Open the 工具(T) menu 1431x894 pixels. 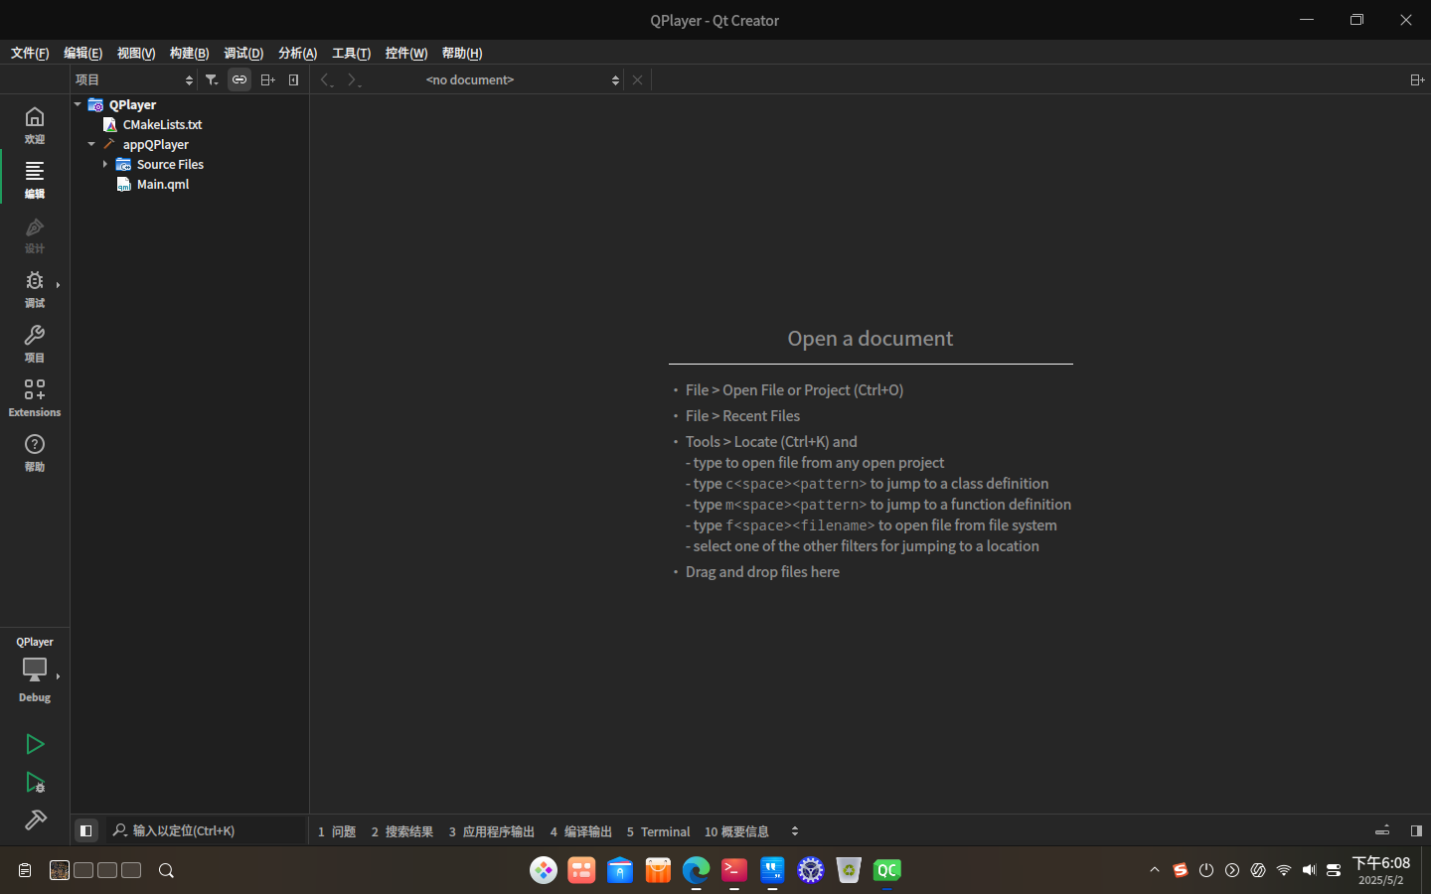[x=351, y=53]
